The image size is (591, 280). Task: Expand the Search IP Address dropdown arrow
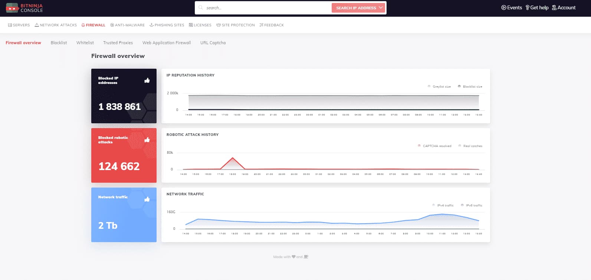click(381, 7)
